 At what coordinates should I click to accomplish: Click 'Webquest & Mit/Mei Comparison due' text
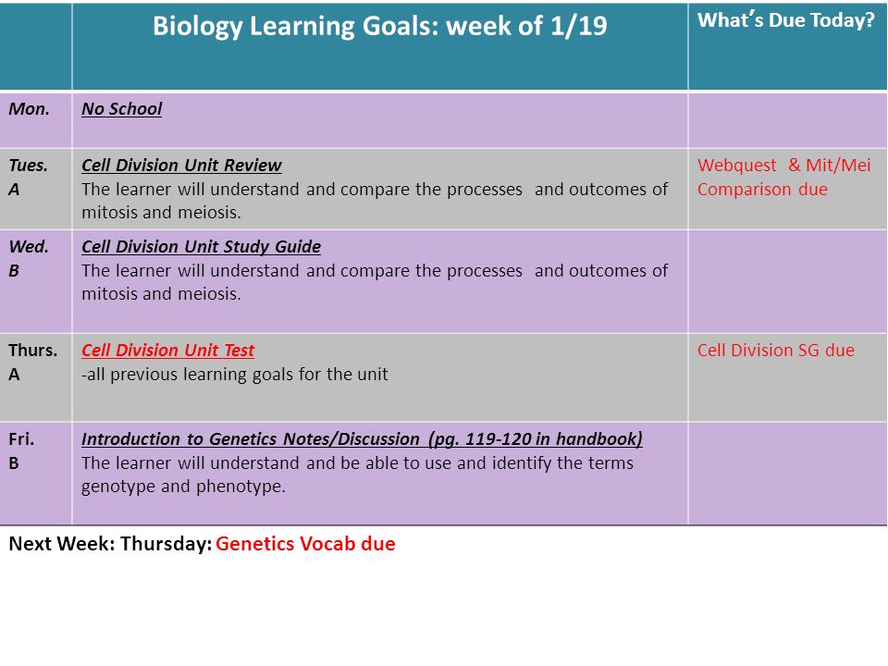[x=783, y=178]
